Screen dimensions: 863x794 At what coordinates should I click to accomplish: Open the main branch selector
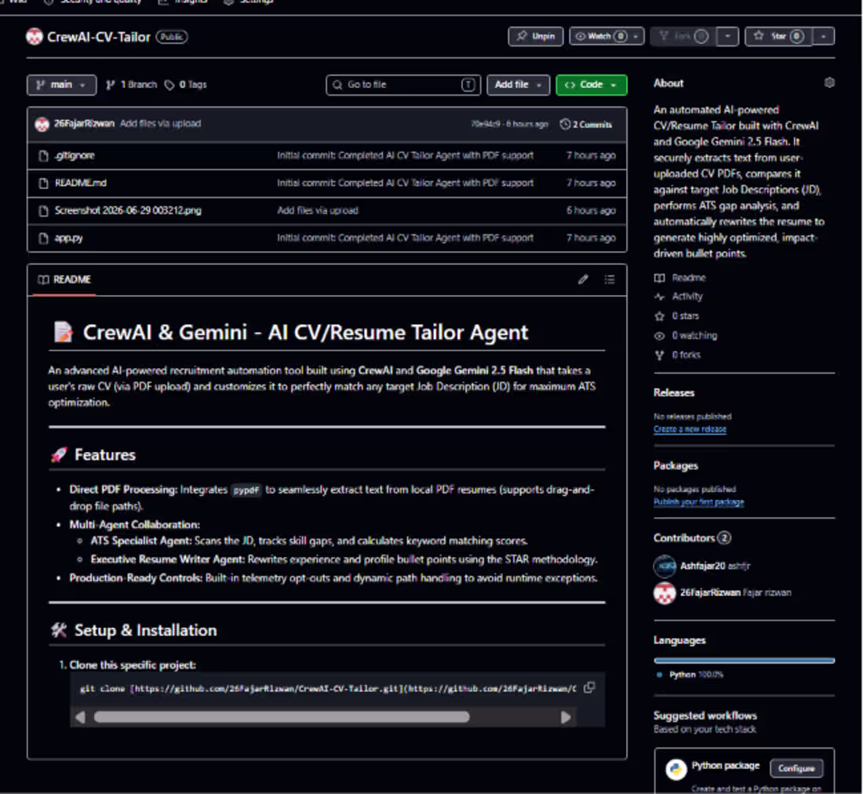[x=61, y=85]
